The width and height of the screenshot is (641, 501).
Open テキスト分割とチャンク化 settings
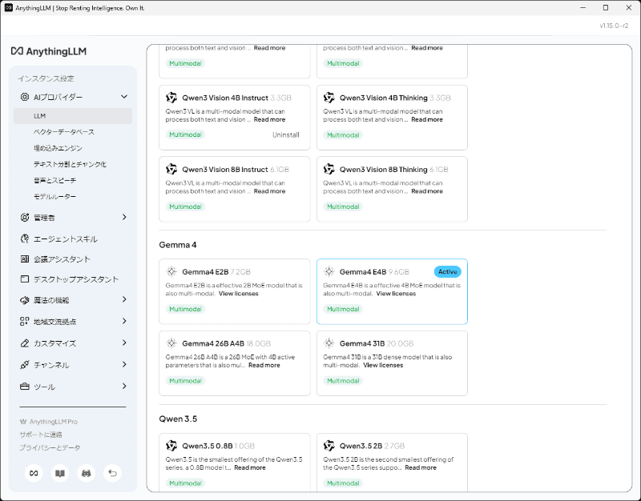pyautogui.click(x=70, y=164)
